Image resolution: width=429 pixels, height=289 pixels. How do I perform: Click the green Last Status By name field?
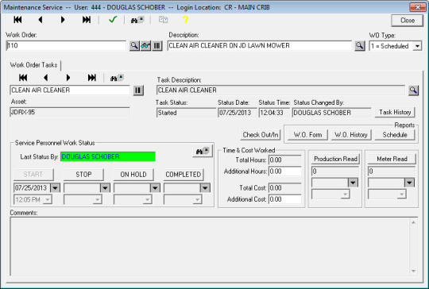coord(108,156)
